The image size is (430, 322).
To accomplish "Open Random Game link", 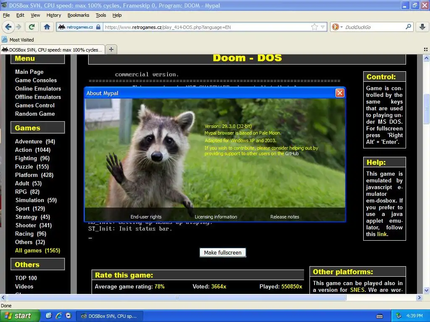I will click(35, 114).
